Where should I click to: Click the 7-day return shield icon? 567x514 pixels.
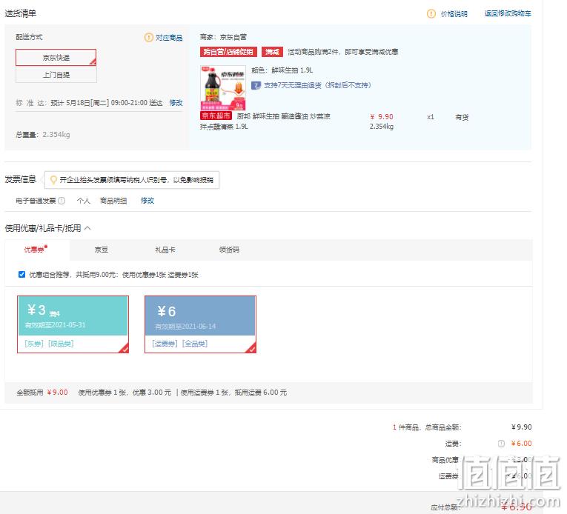coord(256,85)
